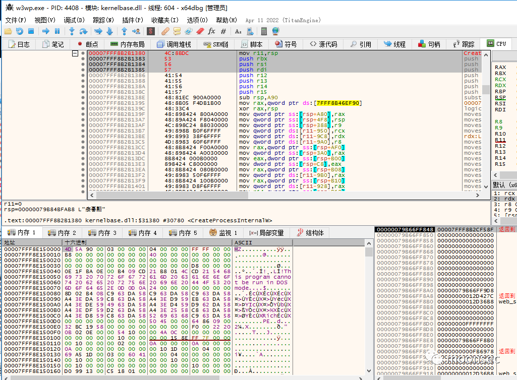Open the labels tag icon
Viewport: 517px width, 380px height.
tap(189, 31)
